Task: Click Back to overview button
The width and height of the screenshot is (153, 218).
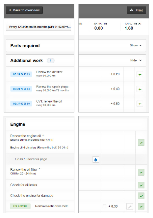Action: click(x=24, y=10)
